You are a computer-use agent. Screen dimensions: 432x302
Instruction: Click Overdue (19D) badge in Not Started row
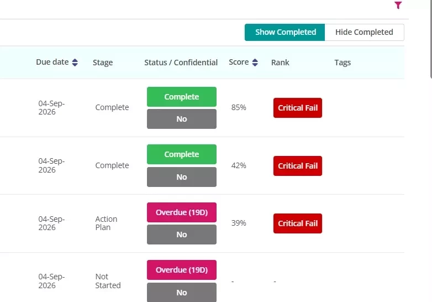[182, 270]
